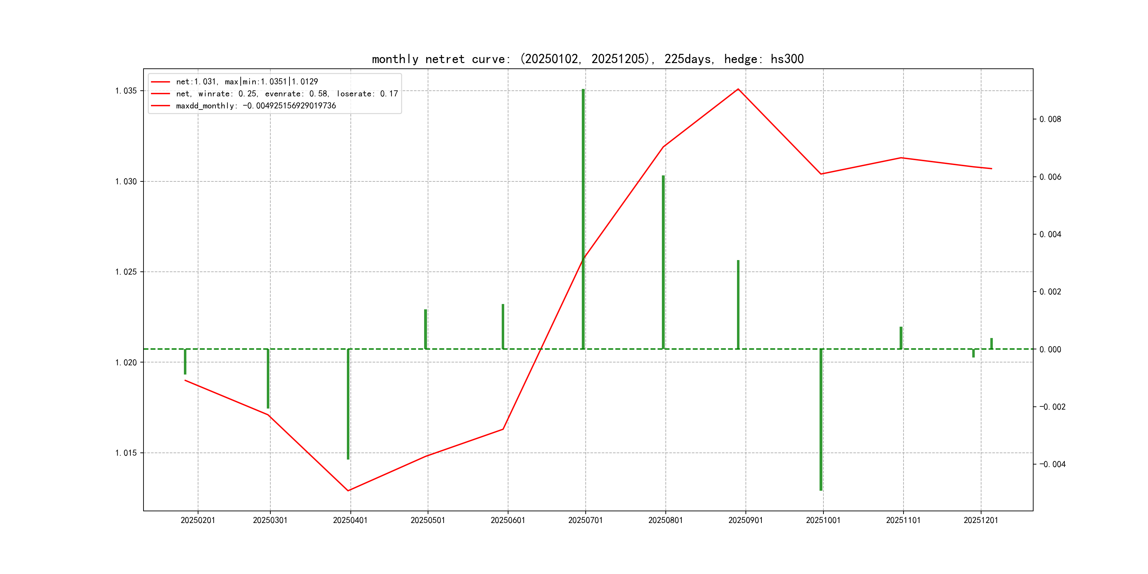The height and width of the screenshot is (574, 1148).
Task: Click the 20250401 x-axis label
Action: coord(350,520)
